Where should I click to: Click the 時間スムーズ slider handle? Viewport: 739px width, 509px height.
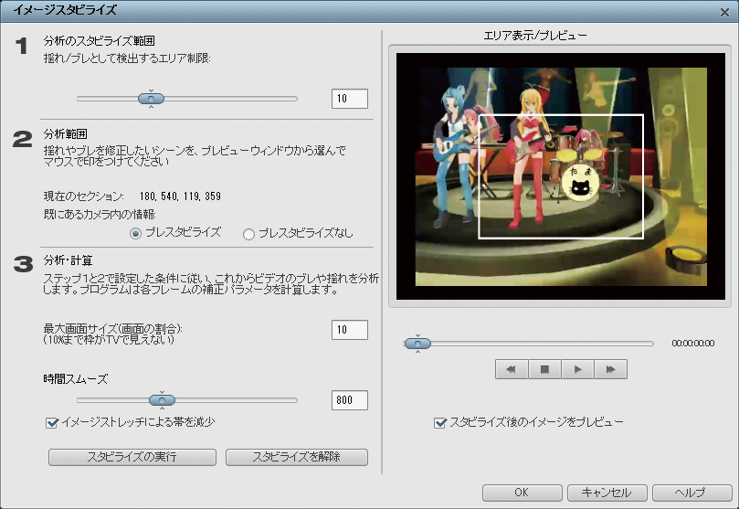162,400
